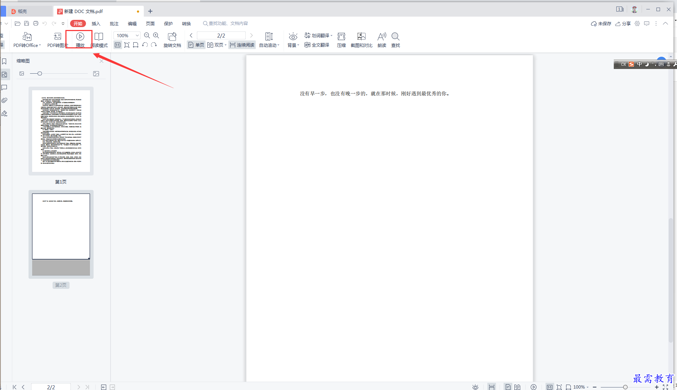Viewport: 677px width, 390px height.
Task: Save the document with disk icon
Action: (x=26, y=23)
